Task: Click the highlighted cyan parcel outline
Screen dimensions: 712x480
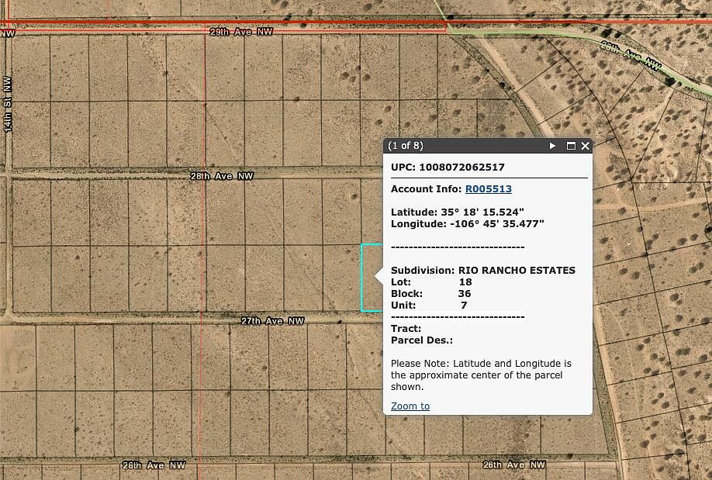Action: [372, 278]
